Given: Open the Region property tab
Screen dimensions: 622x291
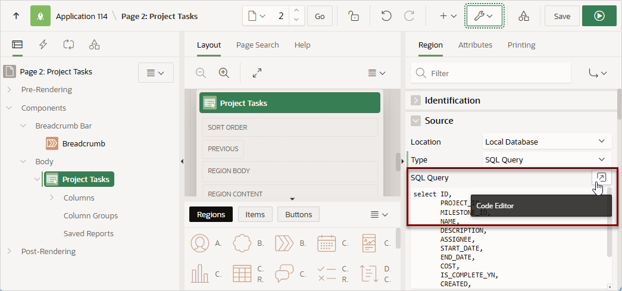Looking at the screenshot, I should click(x=430, y=45).
